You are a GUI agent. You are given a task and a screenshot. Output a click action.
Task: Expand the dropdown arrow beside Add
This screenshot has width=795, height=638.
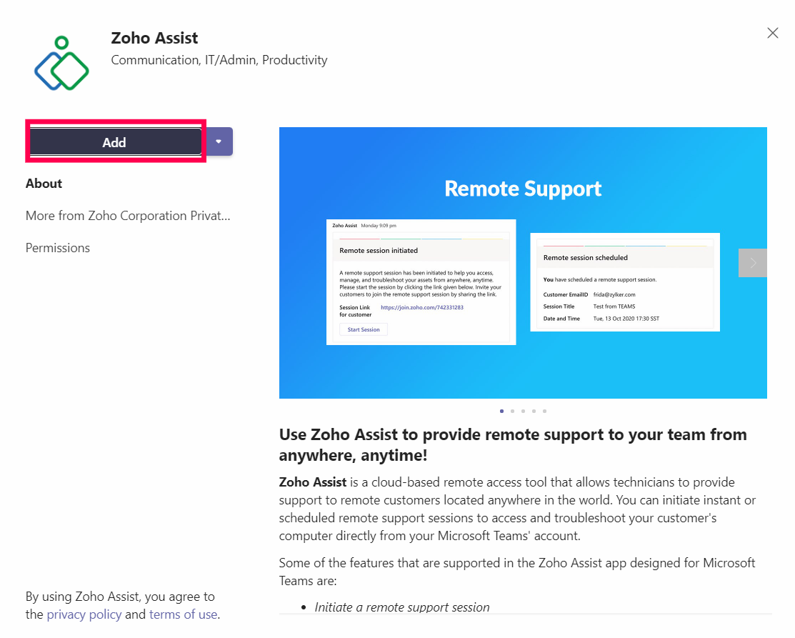tap(219, 141)
